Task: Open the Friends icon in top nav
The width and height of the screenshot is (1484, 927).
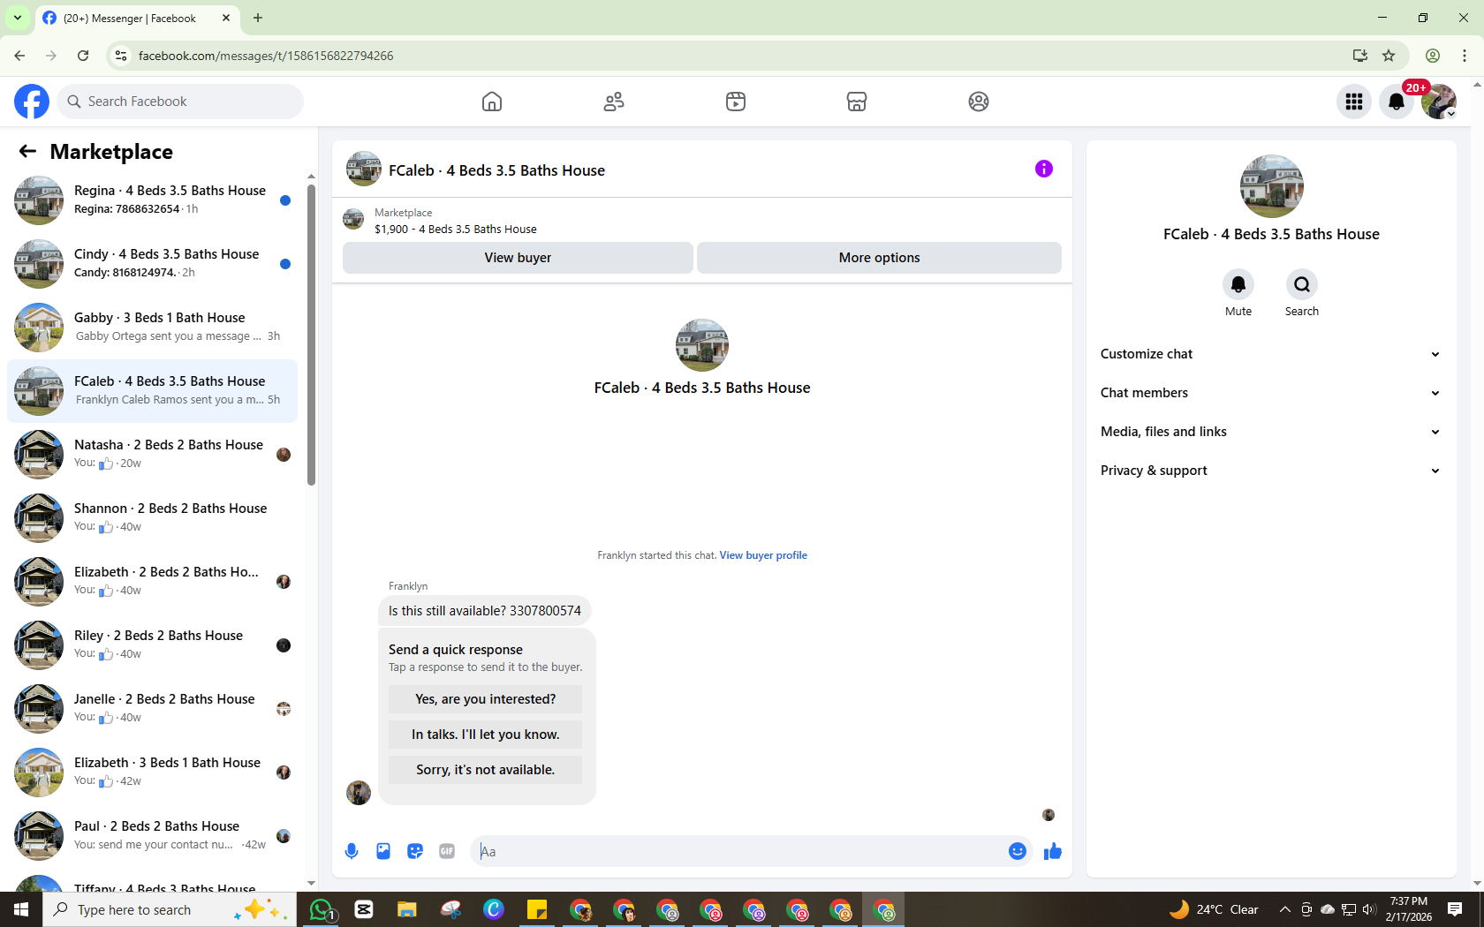Action: [x=614, y=102]
